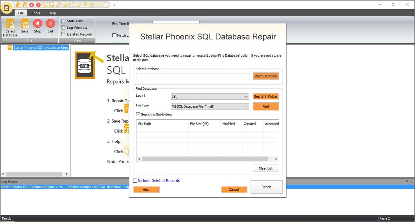Viewport: 415px width, 222px height.
Task: Click the monitor transfer icon in quick access bar
Action: [65, 5]
